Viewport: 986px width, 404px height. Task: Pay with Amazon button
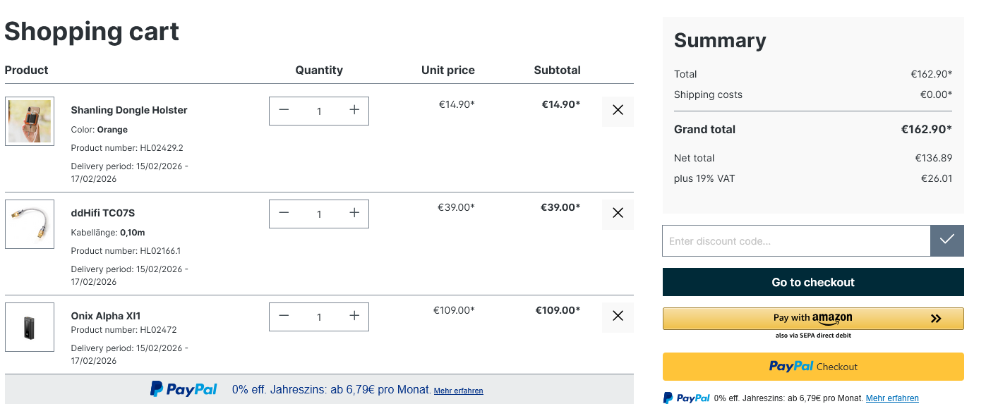[x=813, y=319]
